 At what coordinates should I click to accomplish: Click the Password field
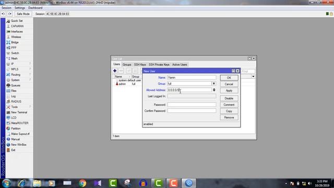(x=192, y=104)
